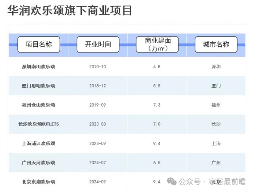
Task: Click area value 5.5
Action: [157, 86]
